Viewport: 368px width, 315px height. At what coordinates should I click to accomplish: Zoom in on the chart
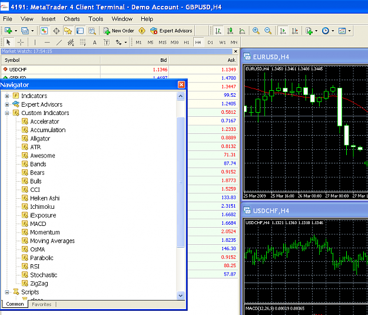pyautogui.click(x=256, y=31)
